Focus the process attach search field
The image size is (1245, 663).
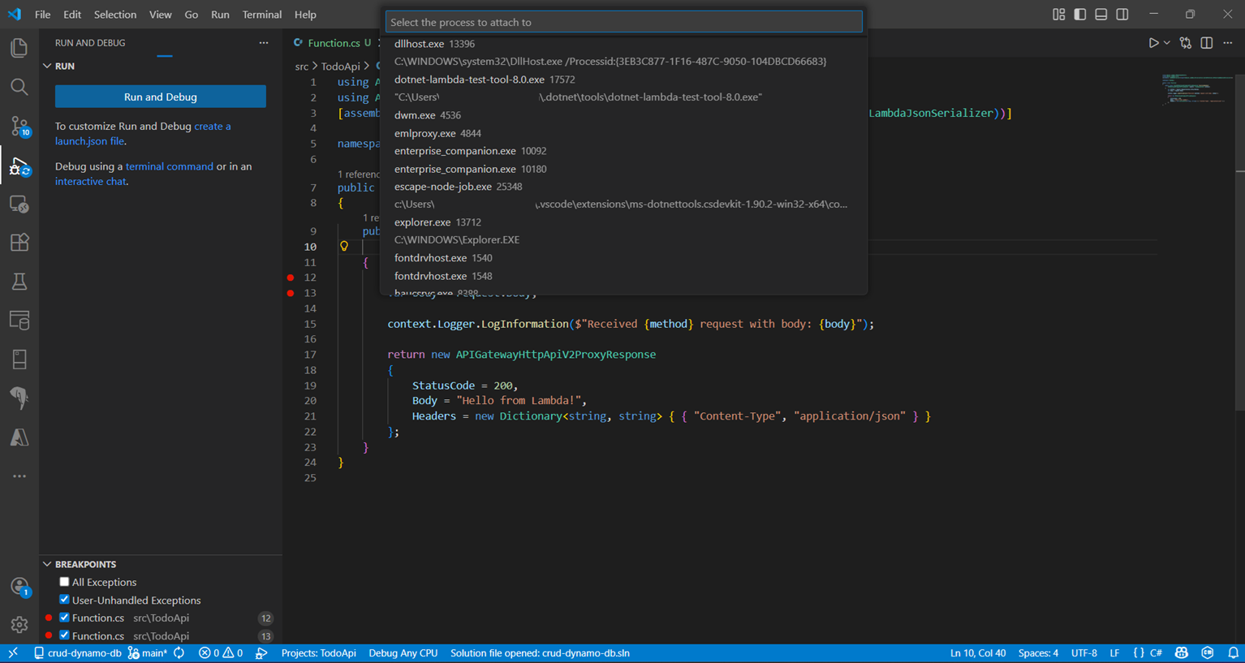coord(622,22)
